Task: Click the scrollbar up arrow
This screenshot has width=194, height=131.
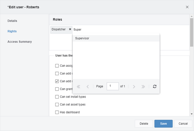Action: coord(192,16)
